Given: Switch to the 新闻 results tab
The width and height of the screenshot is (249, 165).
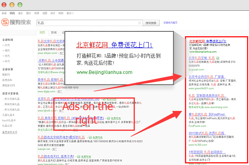Looking at the screenshot, I should (x=54, y=33).
